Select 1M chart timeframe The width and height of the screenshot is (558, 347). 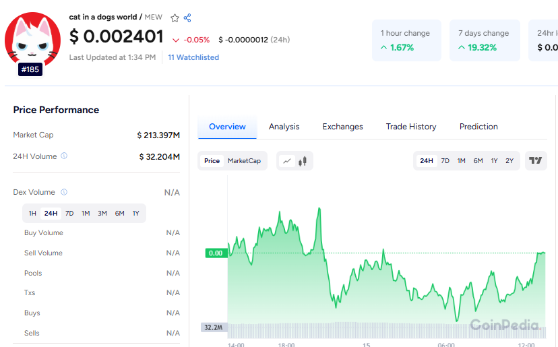(x=461, y=161)
